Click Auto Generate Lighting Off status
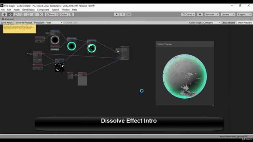Image resolution: width=253 pixels, height=142 pixels. (x=234, y=136)
